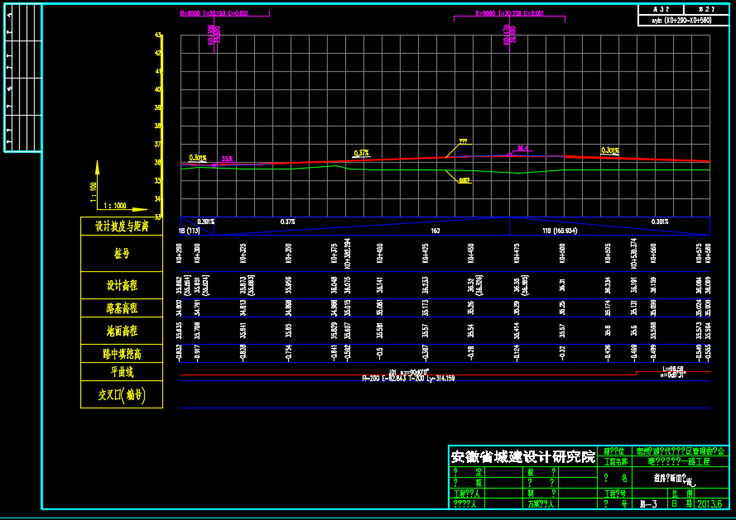Click the 1:1000 horizontal scale arrow label

coord(115,205)
